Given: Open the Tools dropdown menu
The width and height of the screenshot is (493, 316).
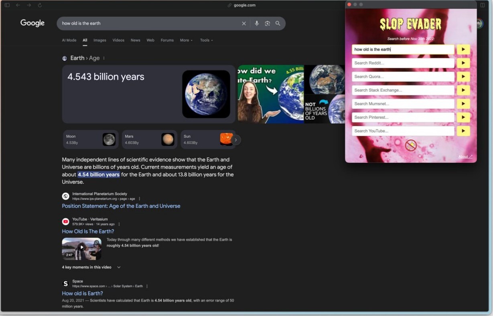Looking at the screenshot, I should point(206,40).
